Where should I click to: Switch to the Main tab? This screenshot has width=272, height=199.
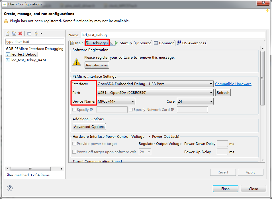(x=77, y=43)
